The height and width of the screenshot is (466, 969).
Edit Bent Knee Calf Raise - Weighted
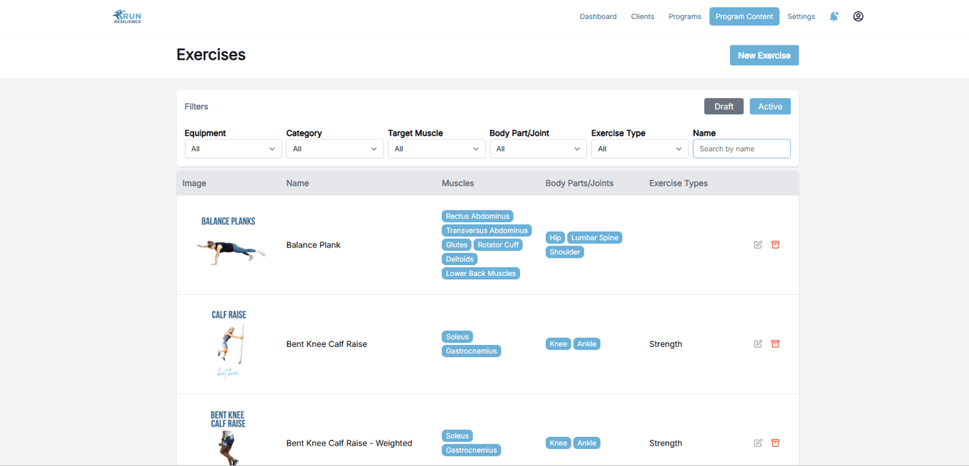pos(758,443)
